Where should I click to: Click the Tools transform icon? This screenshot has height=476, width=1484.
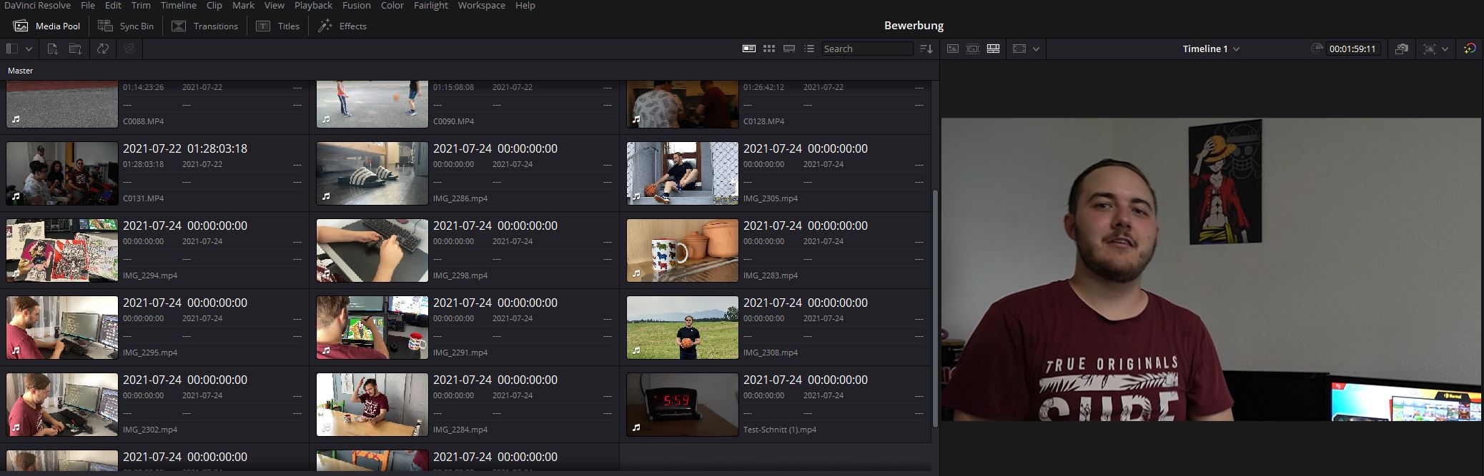(x=1429, y=49)
